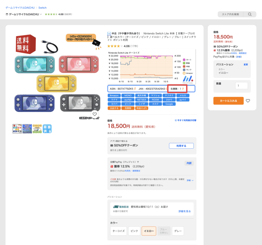Open the Switch breadcrumb category
The width and height of the screenshot is (262, 245).
[x=42, y=8]
